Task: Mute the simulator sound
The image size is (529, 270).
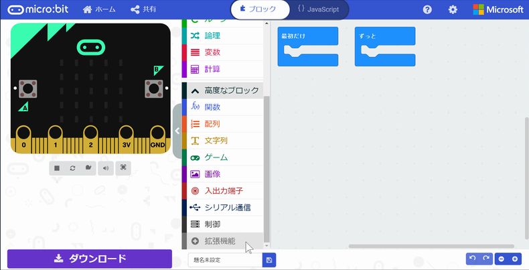Action: [106, 168]
